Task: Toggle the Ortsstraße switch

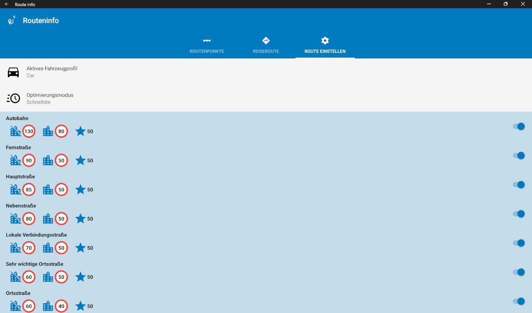Action: (519, 301)
